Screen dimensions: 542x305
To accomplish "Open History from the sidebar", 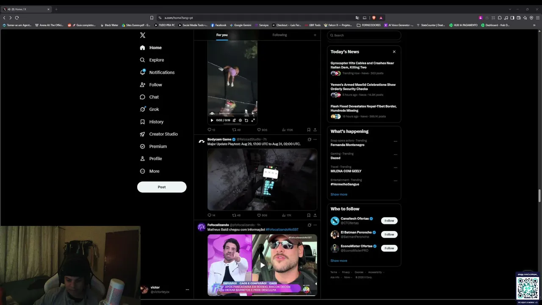I will 152,122.
